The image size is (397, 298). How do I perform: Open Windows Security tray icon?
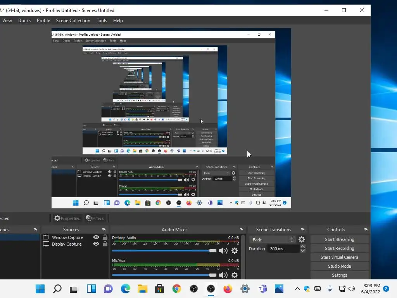tap(307, 289)
